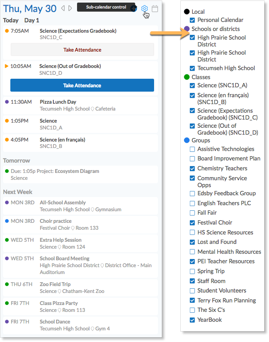
Task: Click the green Classes color dot
Action: 187,77
